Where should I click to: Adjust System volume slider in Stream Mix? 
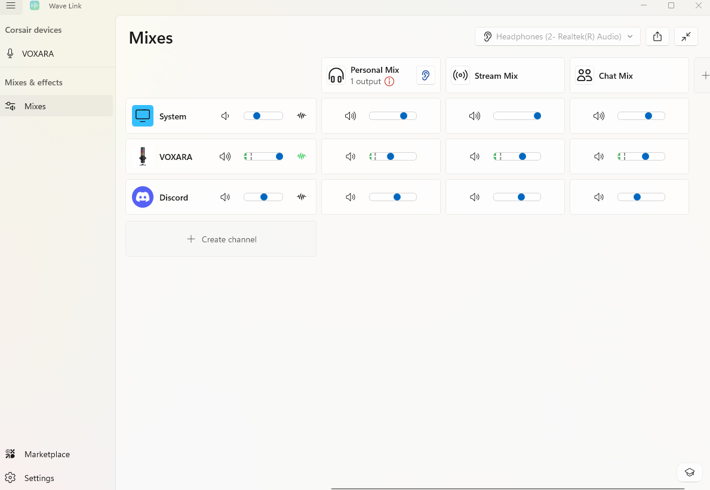pyautogui.click(x=517, y=116)
